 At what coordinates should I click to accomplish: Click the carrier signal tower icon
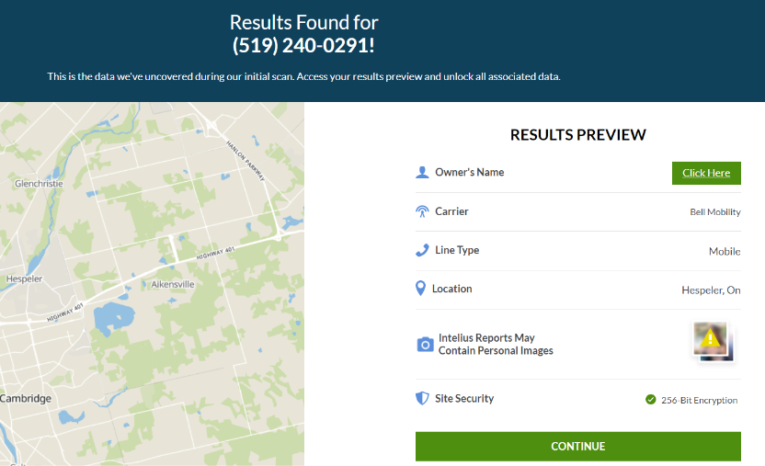pyautogui.click(x=422, y=211)
